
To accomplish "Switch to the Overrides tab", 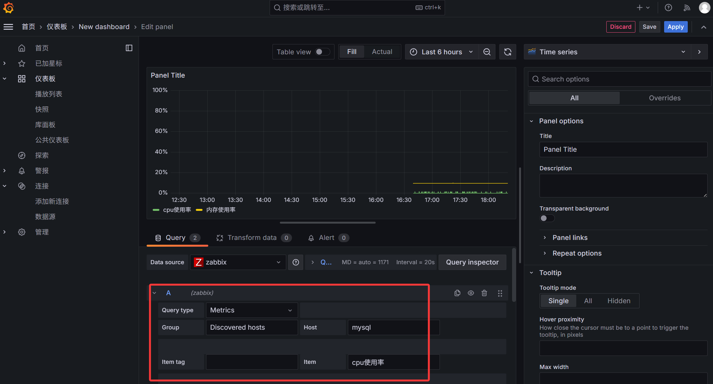I will tap(664, 98).
